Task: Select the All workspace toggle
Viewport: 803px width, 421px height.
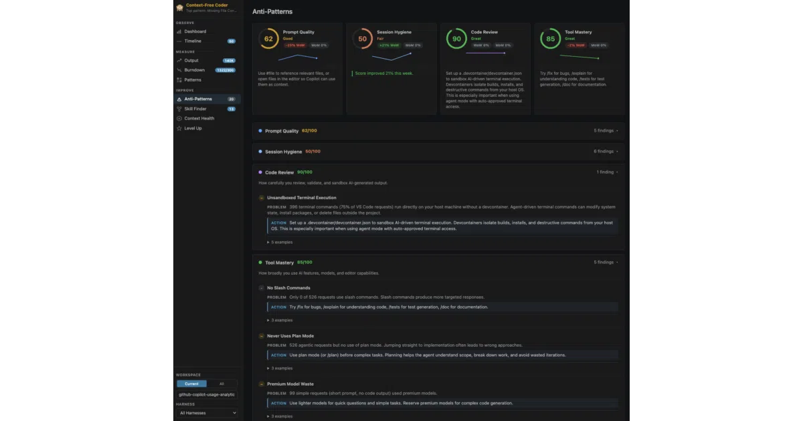Action: (x=222, y=384)
